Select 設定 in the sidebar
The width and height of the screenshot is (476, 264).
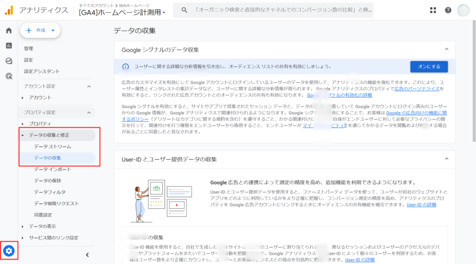pos(28,60)
